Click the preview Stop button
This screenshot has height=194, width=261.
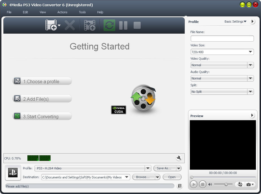[x=203, y=184]
